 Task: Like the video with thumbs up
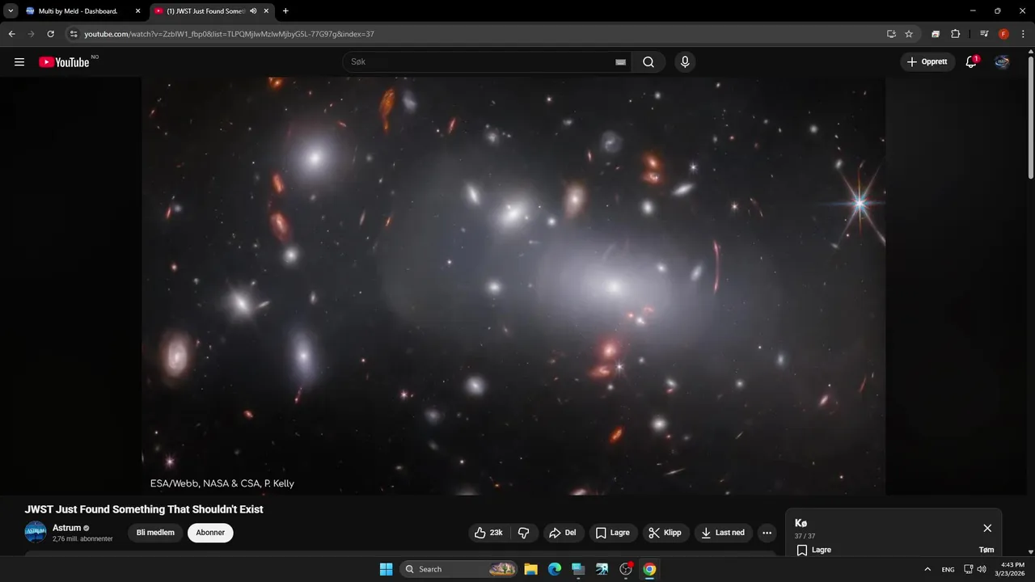coord(488,533)
